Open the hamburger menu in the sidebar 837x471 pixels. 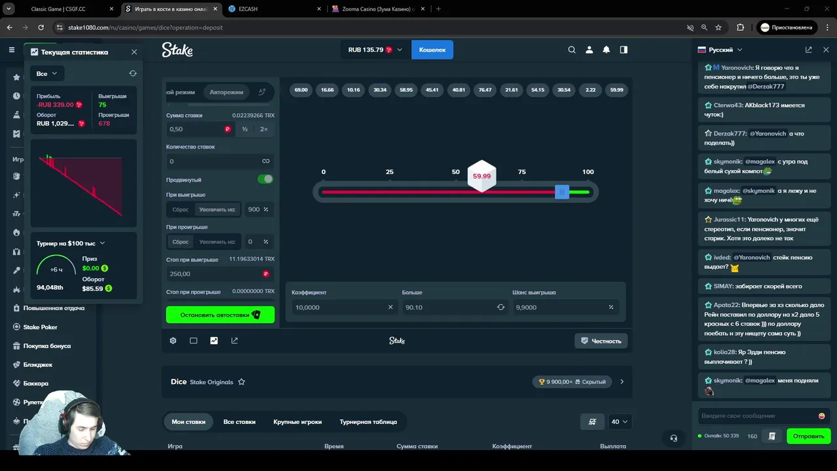pyautogui.click(x=11, y=50)
